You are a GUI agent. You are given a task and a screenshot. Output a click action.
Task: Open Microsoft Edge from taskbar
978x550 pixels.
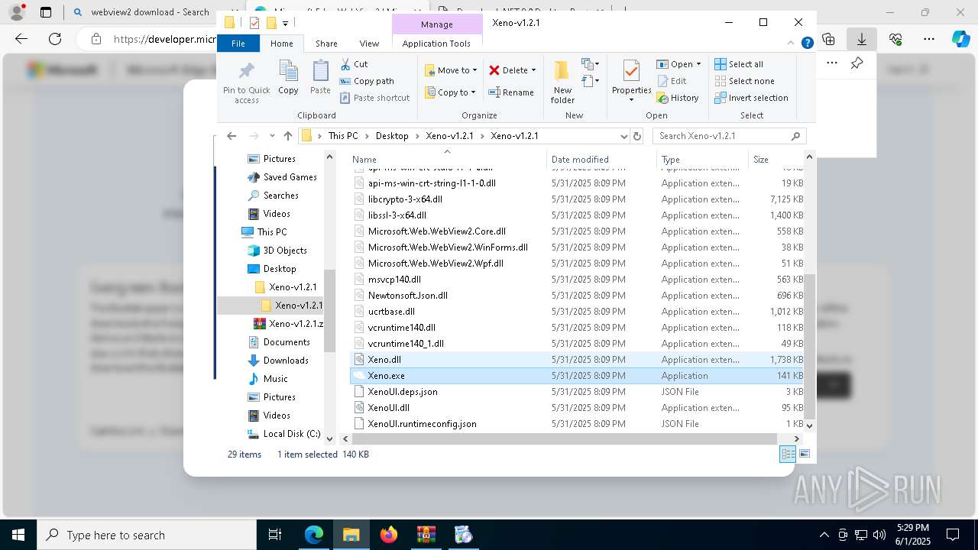tap(314, 535)
